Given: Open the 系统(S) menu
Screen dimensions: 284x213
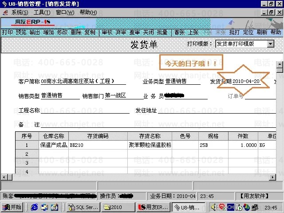Looking at the screenshot, I should [x=20, y=12].
